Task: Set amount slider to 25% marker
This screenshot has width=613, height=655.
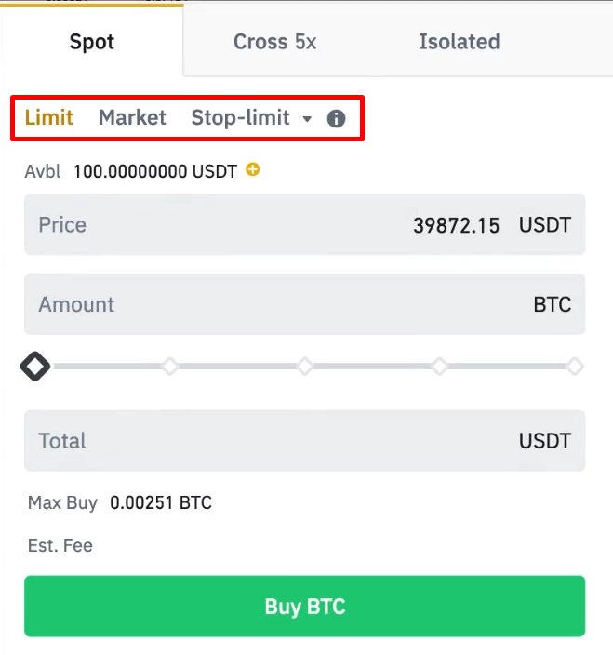Action: tap(170, 367)
